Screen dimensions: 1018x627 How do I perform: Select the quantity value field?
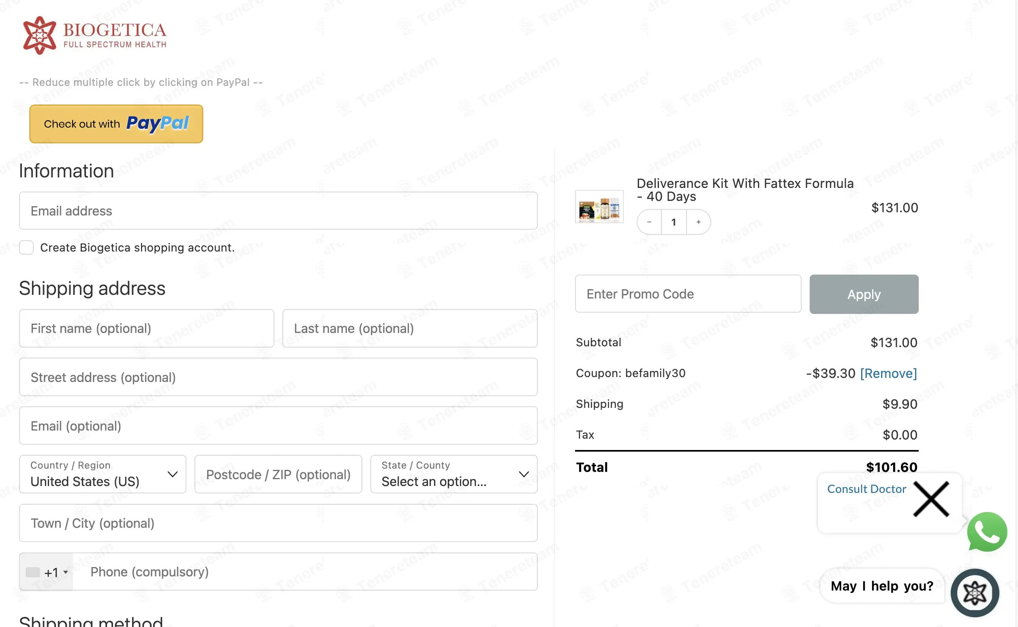674,222
